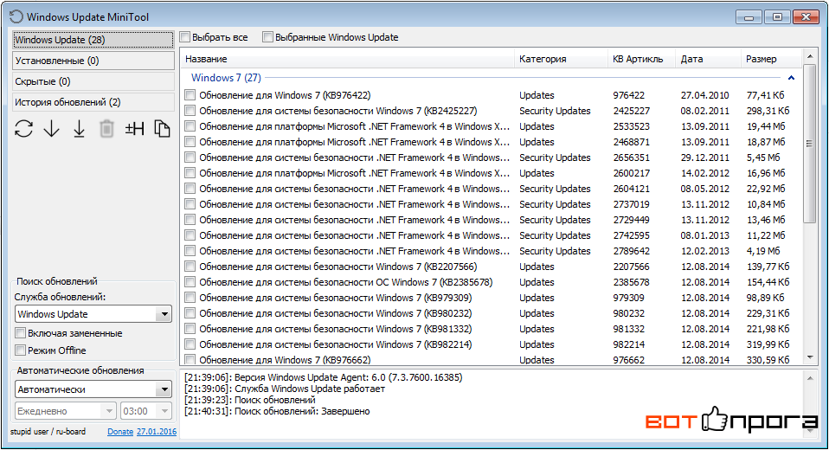This screenshot has width=829, height=450.
Task: Check the box for update KB982214
Action: (190, 344)
